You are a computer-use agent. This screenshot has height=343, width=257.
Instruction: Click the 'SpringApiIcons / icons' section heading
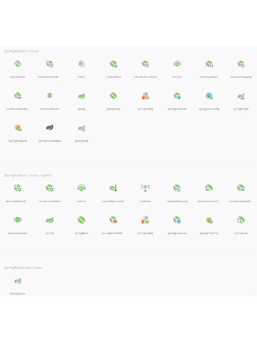(x=21, y=51)
